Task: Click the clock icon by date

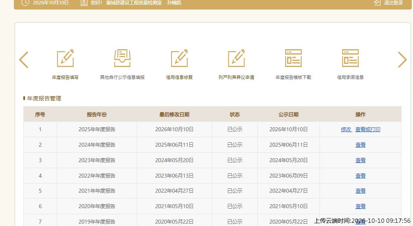Action: pyautogui.click(x=25, y=3)
